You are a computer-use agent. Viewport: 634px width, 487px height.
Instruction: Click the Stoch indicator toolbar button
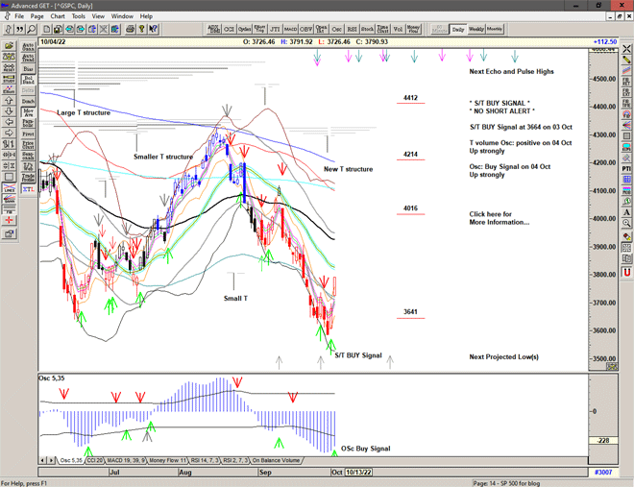tap(365, 29)
